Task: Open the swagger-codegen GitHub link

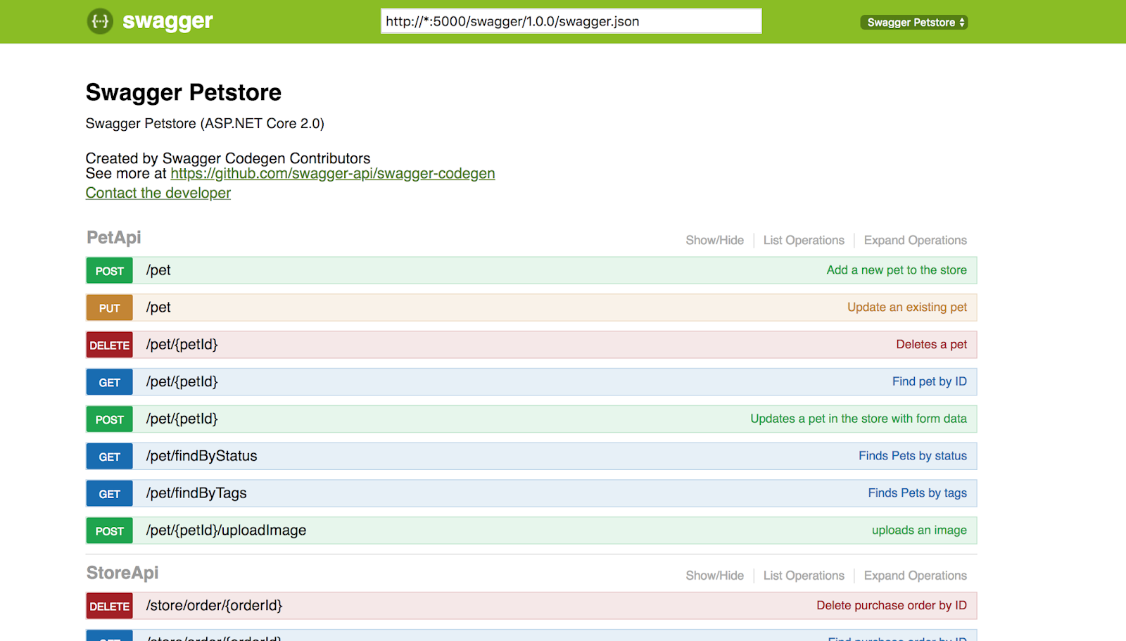Action: tap(333, 174)
